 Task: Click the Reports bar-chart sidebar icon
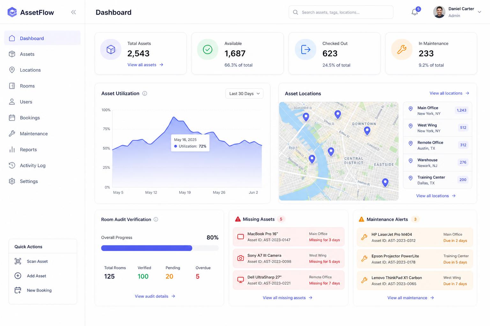12,150
